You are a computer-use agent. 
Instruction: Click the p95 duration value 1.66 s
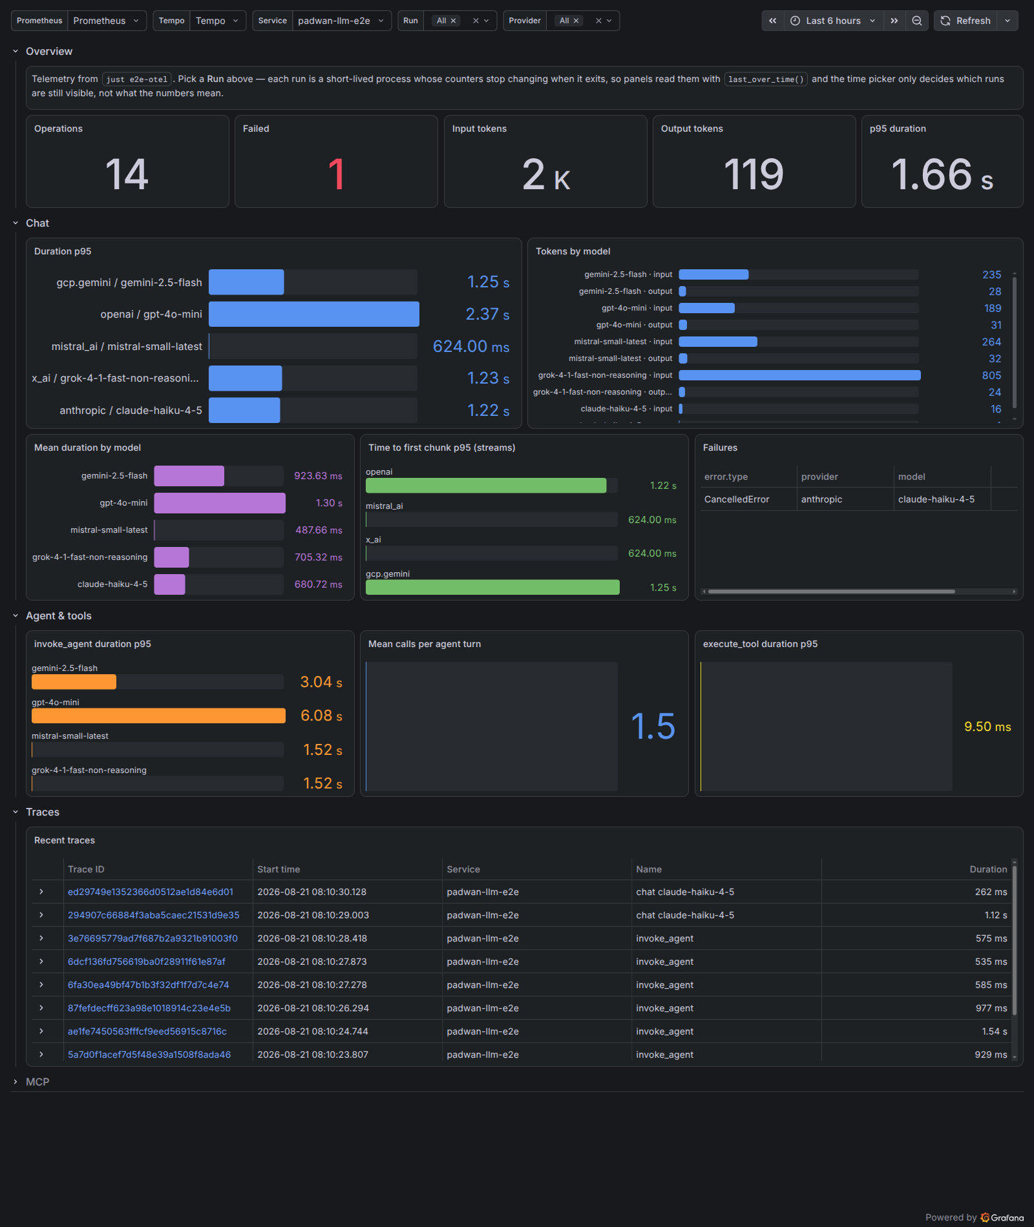(x=942, y=174)
